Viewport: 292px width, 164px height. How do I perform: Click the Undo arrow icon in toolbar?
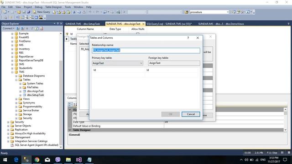point(90,12)
